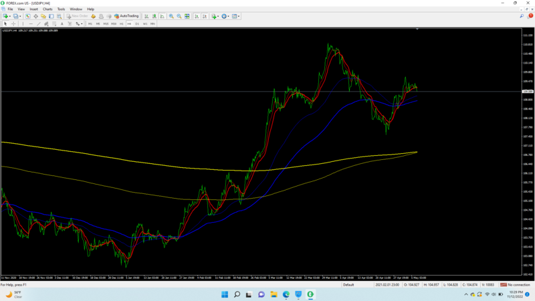Open Microsoft Edge from taskbar
The height and width of the screenshot is (301, 535).
(286, 294)
